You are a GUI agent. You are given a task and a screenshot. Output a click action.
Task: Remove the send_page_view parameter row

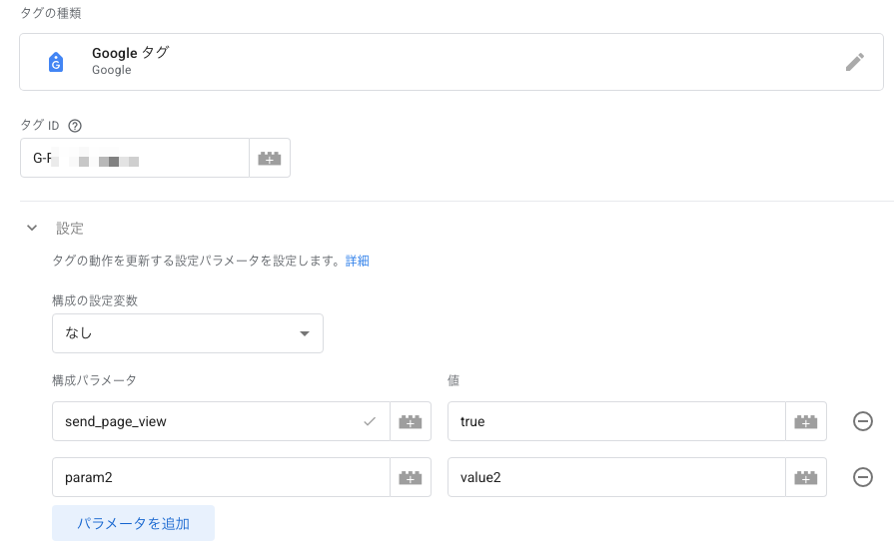[863, 421]
